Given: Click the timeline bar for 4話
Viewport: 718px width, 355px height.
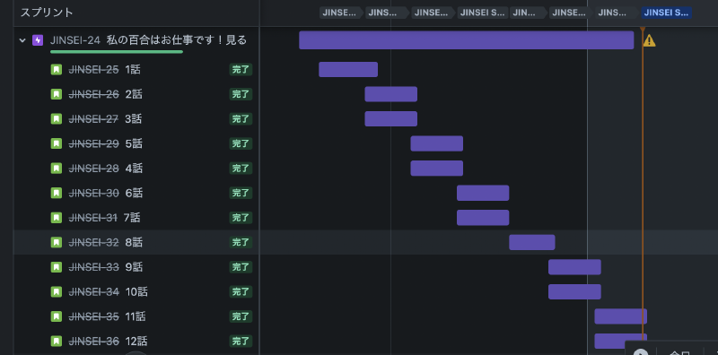Looking at the screenshot, I should (436, 169).
